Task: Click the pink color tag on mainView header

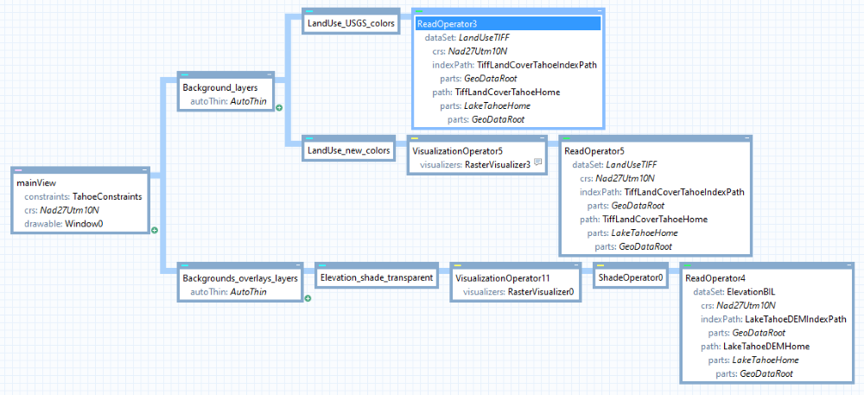Action: tap(18, 169)
